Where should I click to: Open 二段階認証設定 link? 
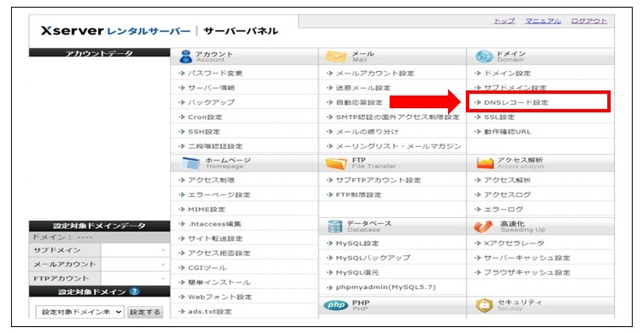[215, 146]
